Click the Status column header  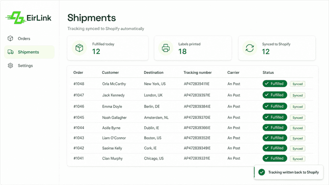tap(268, 72)
